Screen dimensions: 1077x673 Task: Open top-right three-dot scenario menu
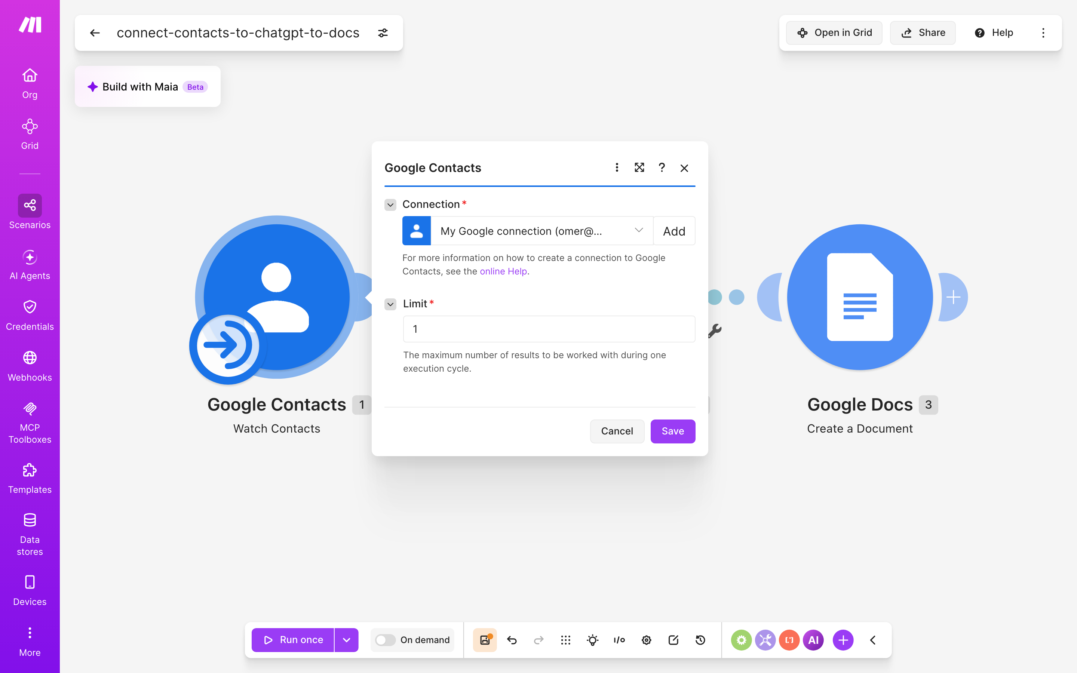[x=1043, y=33]
